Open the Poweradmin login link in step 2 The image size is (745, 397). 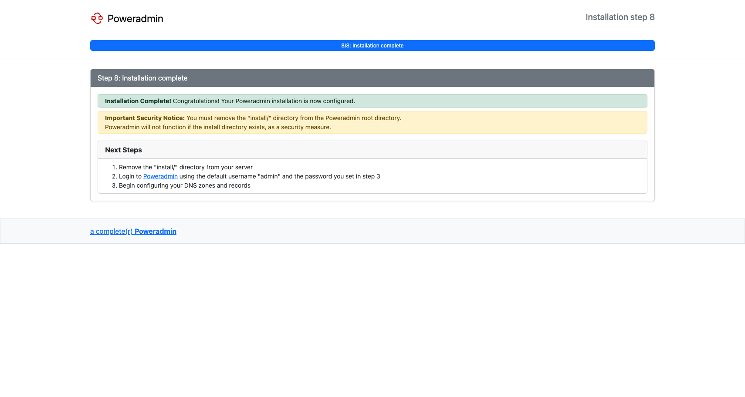(x=160, y=176)
